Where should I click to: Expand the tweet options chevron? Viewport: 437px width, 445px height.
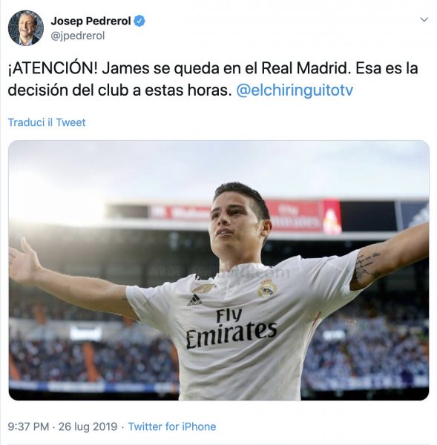click(424, 19)
